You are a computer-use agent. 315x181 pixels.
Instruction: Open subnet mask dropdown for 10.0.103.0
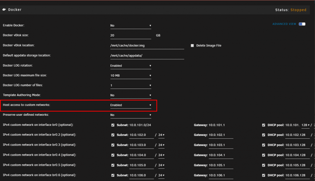coord(161,145)
